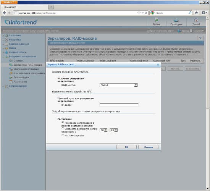Click the Firefox home toolbar icon
210x191 pixels.
click(x=196, y=13)
